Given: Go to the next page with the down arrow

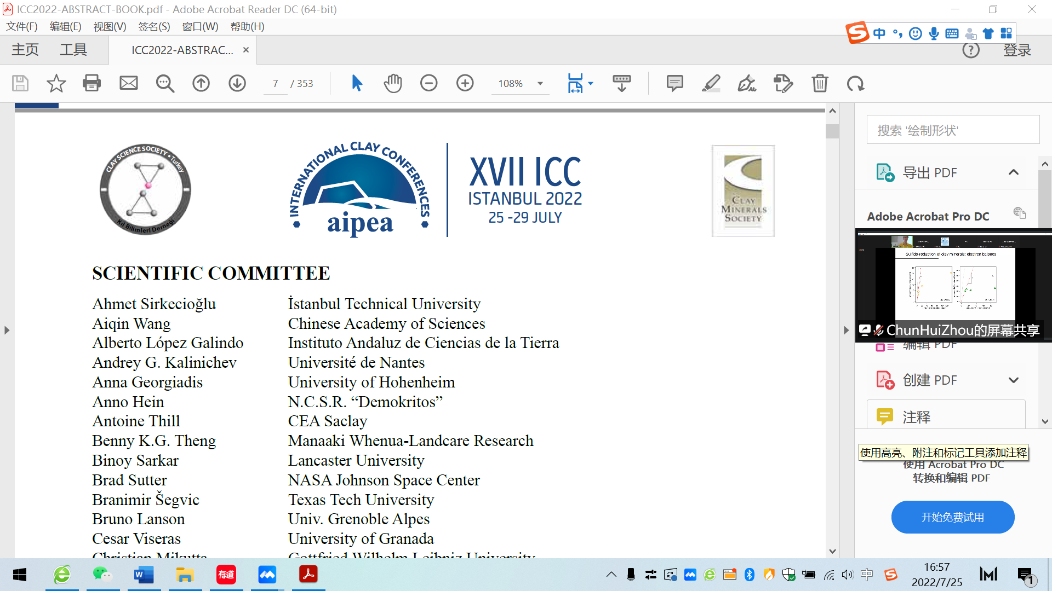Looking at the screenshot, I should [237, 83].
